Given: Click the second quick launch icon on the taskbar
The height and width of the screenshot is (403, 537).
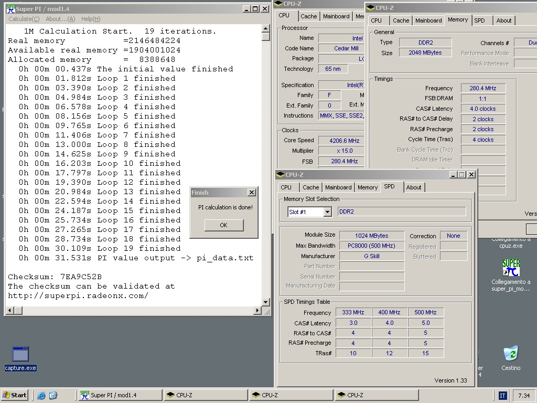Looking at the screenshot, I should click(x=53, y=396).
